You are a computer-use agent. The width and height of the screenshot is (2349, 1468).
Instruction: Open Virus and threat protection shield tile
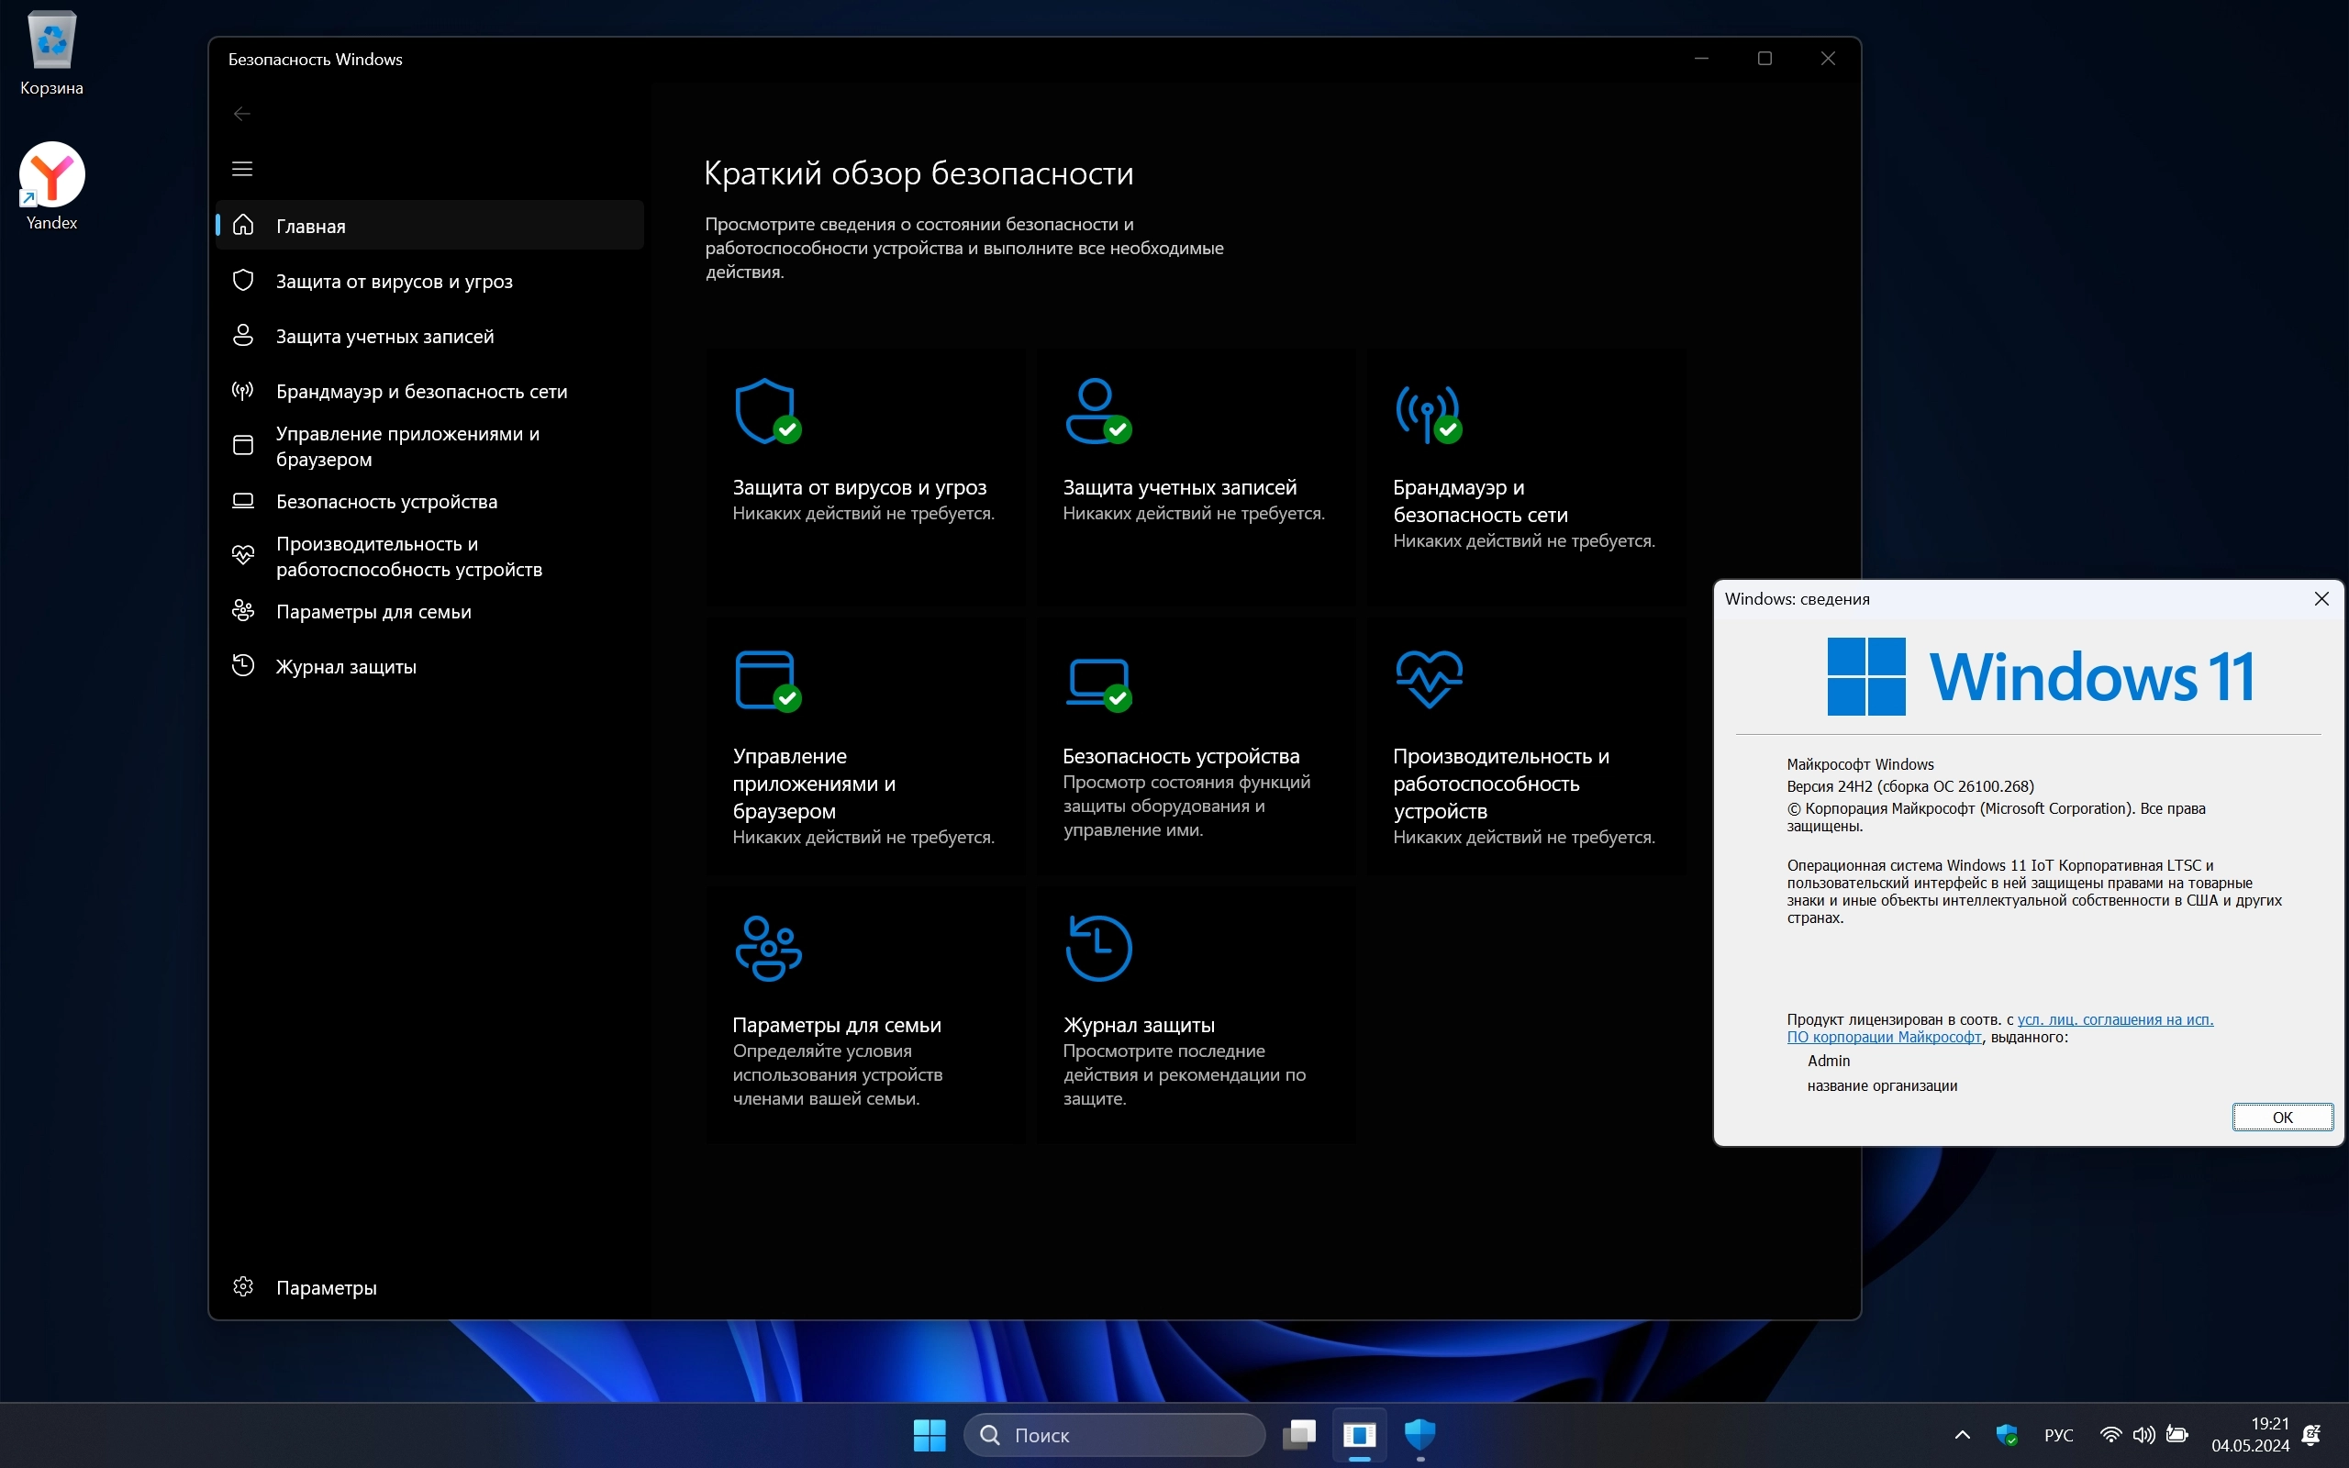(x=766, y=411)
